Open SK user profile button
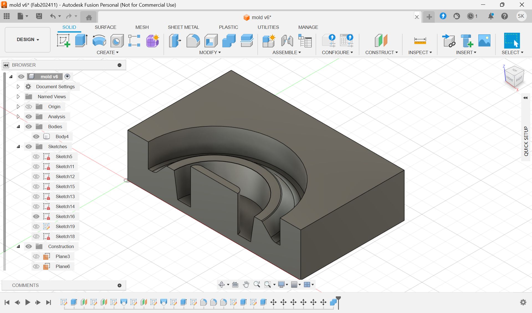 coord(521,16)
